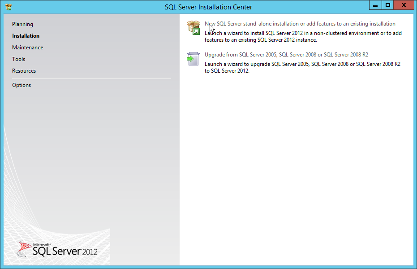Go to the Tools section

pyautogui.click(x=18, y=59)
